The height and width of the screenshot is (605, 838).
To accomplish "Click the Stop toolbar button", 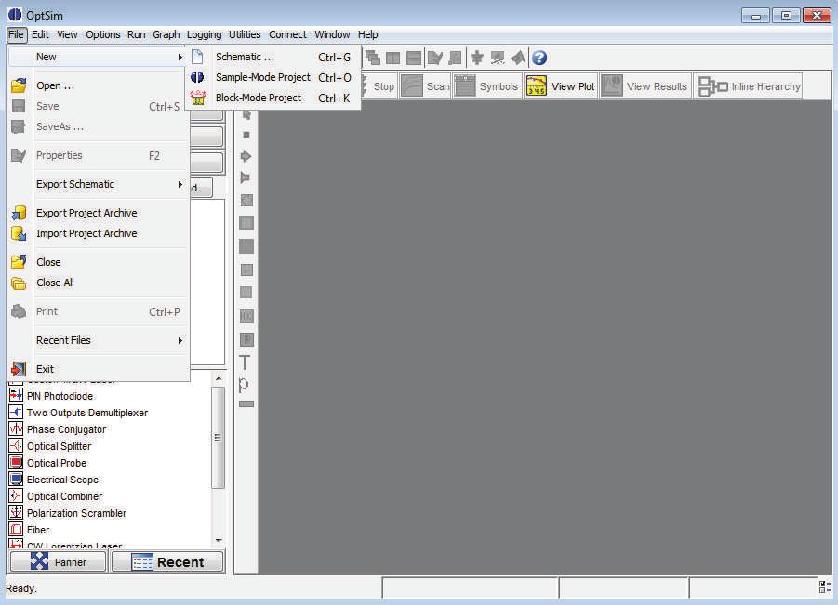I will [379, 86].
